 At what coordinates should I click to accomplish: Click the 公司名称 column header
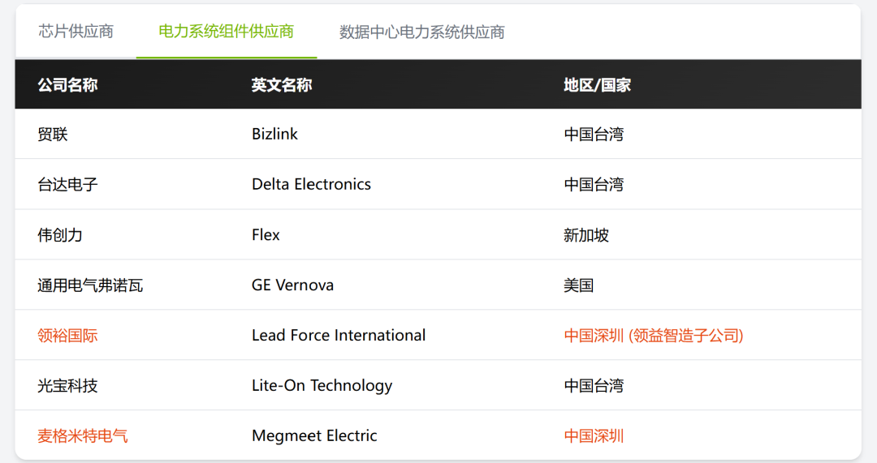coord(67,85)
